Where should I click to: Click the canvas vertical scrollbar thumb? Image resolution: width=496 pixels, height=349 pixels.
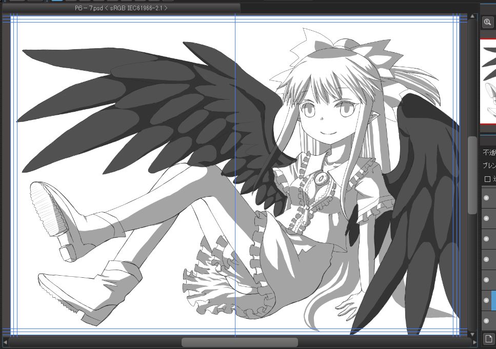[472, 175]
